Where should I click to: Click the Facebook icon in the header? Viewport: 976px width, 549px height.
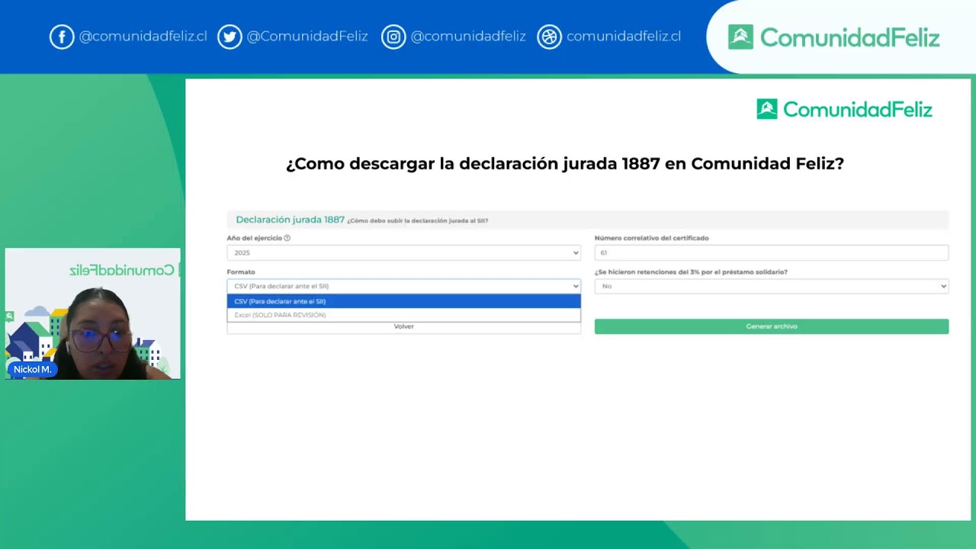(x=62, y=37)
